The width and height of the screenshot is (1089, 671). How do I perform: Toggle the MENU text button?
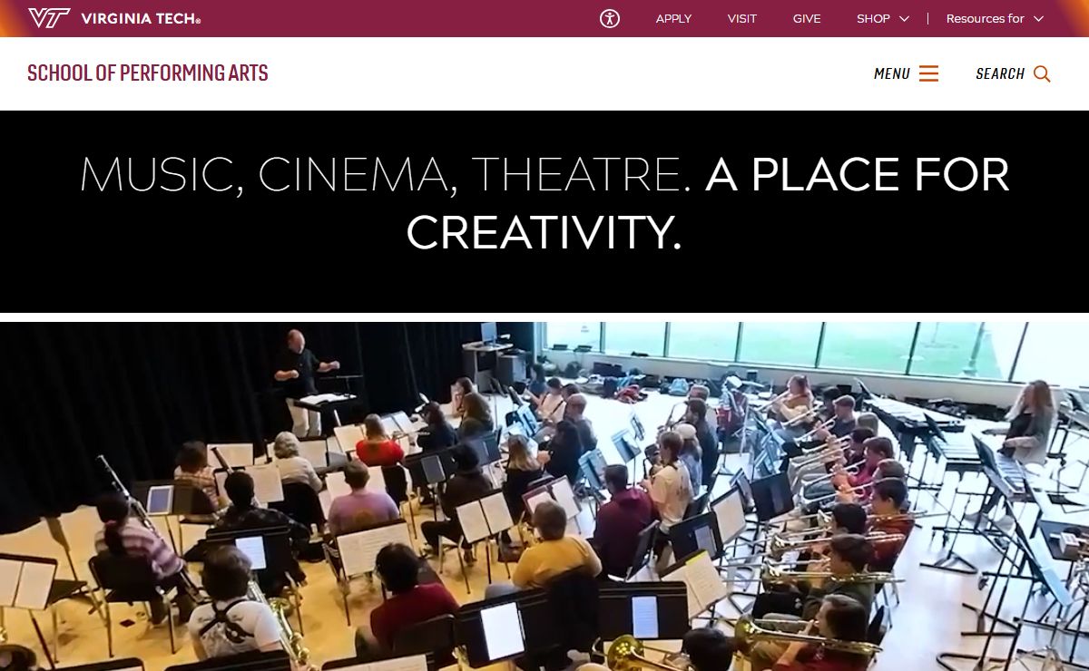(x=892, y=74)
